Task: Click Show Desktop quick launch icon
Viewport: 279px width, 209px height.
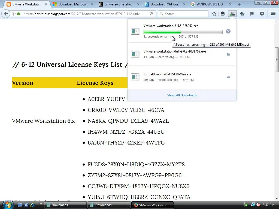Action: coord(20,205)
